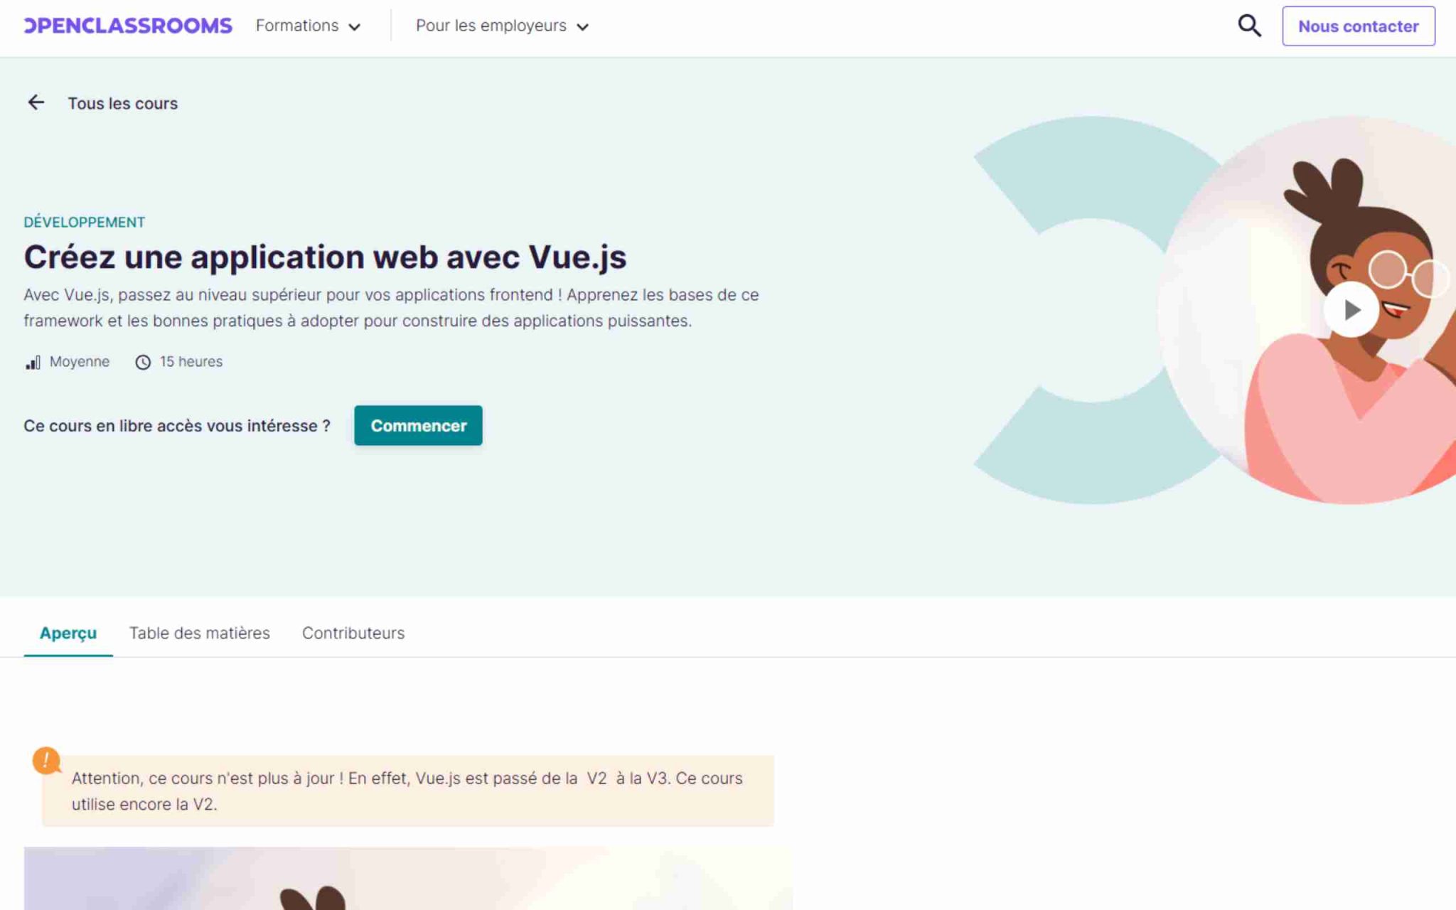Click the magnifying glass search icon
Image resolution: width=1456 pixels, height=910 pixels.
tap(1249, 26)
